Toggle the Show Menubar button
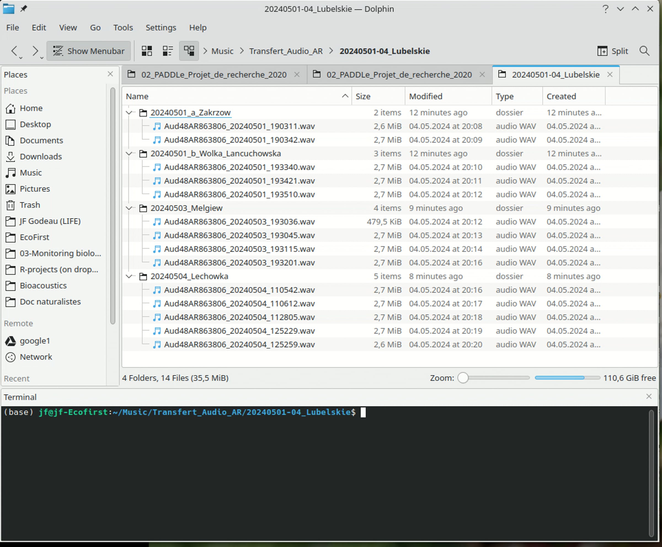Image resolution: width=662 pixels, height=547 pixels. pyautogui.click(x=89, y=51)
